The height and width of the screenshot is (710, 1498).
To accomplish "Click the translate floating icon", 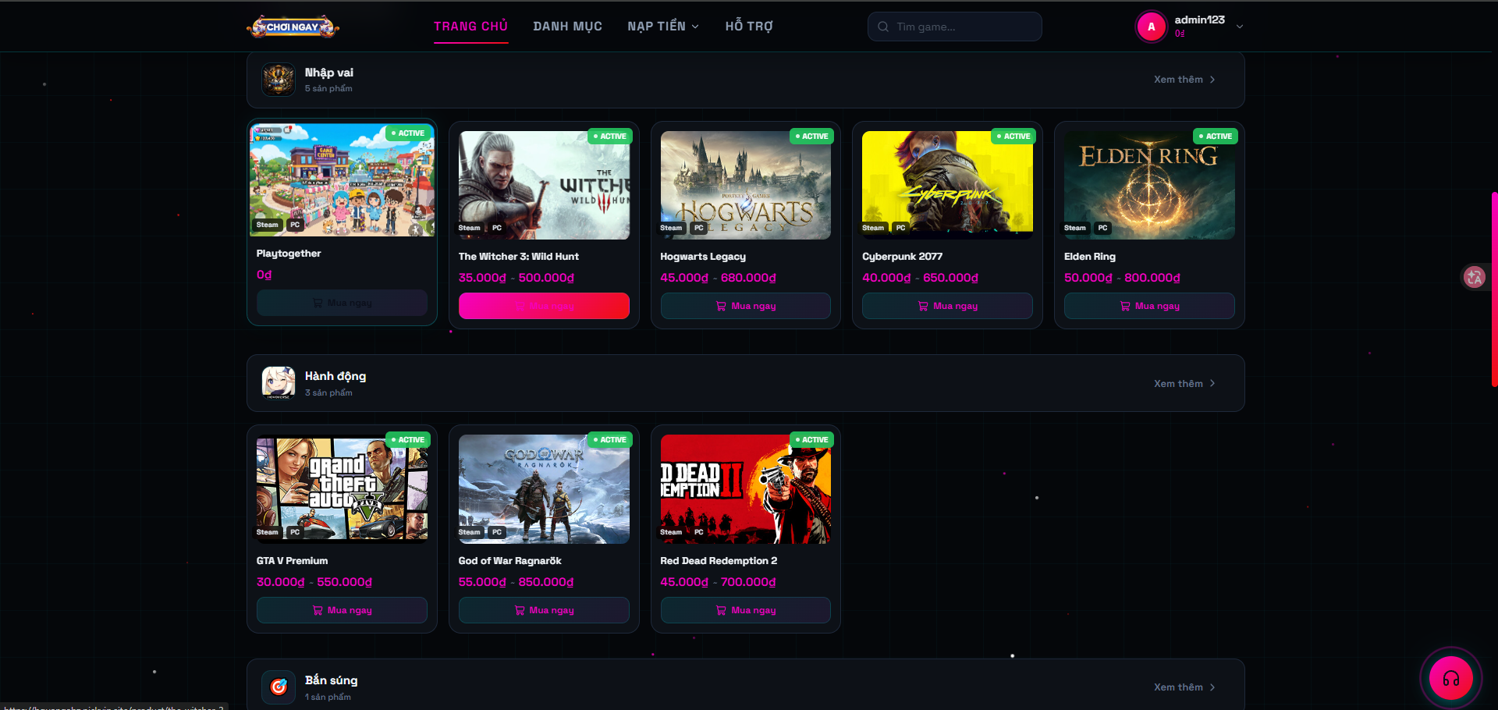I will [x=1474, y=277].
